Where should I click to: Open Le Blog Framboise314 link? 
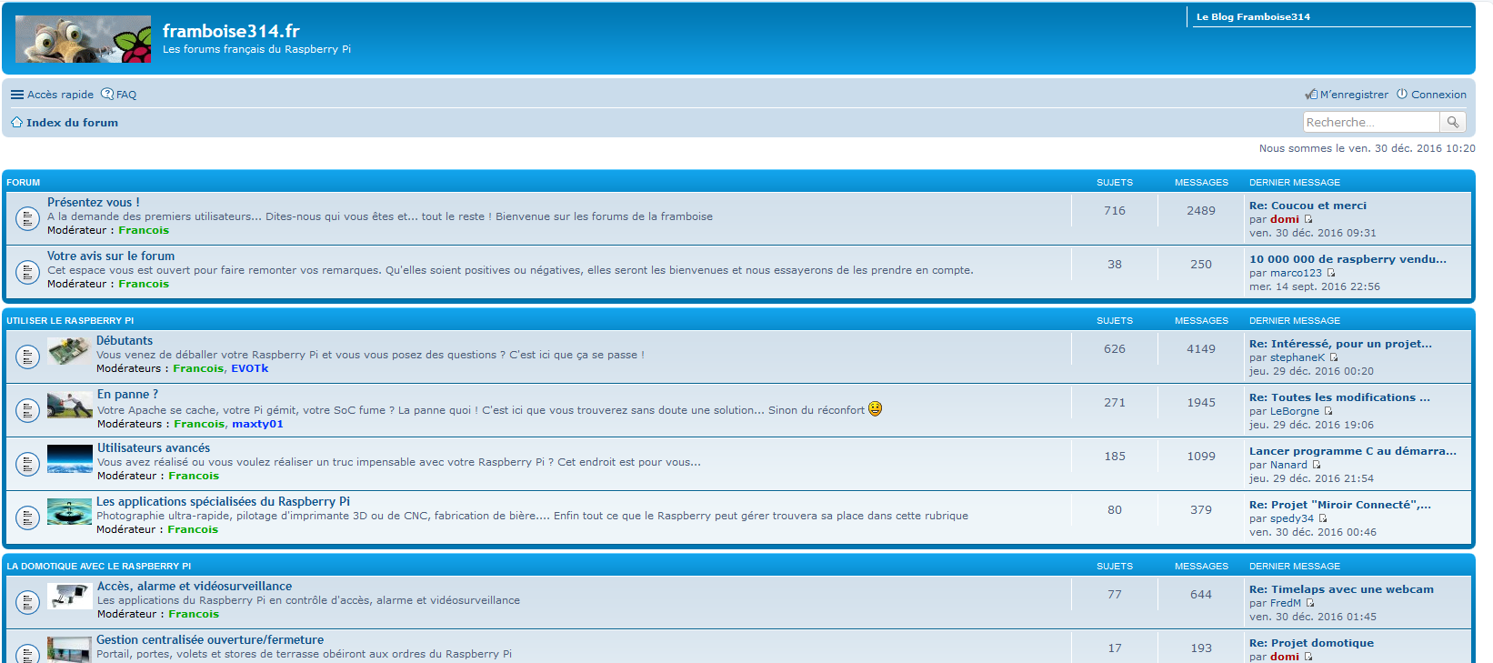tap(1253, 16)
